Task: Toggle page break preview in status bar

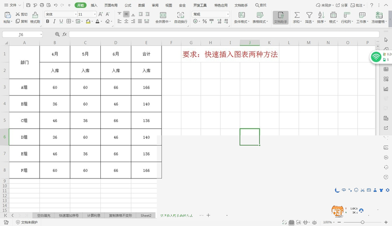Action: (298, 222)
